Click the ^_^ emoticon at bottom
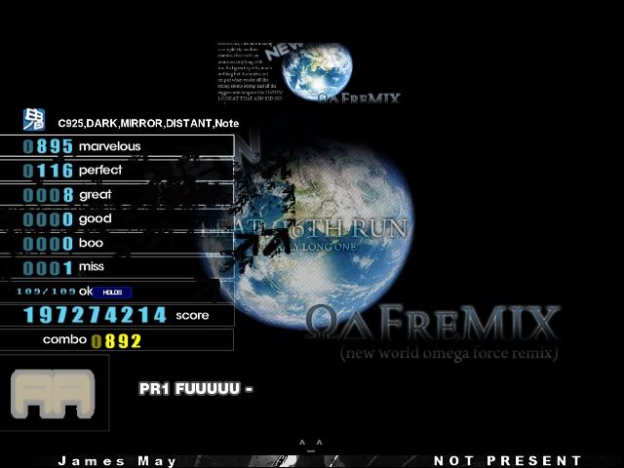The width and height of the screenshot is (624, 468). coord(311,446)
